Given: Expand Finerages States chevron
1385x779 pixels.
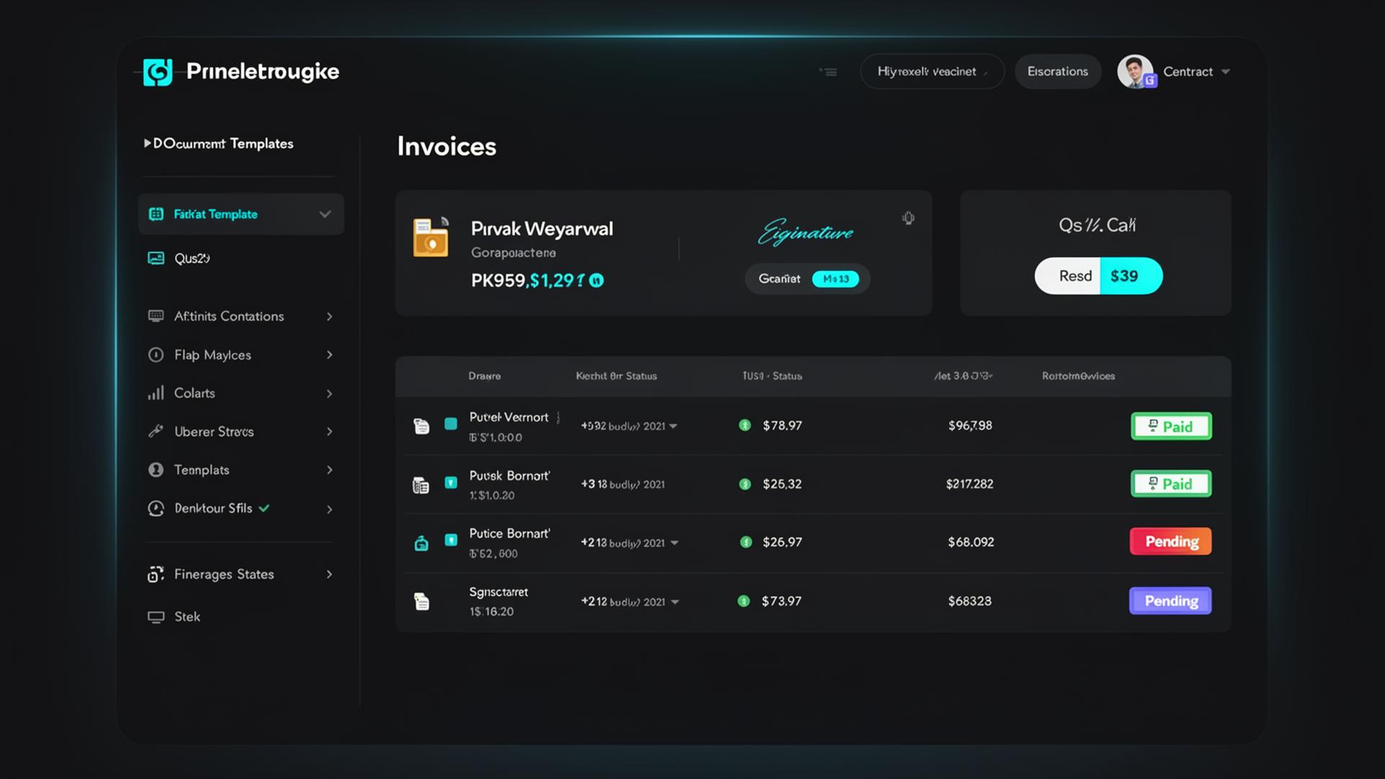Looking at the screenshot, I should pyautogui.click(x=330, y=574).
